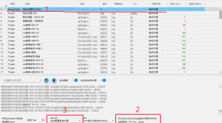
Task: Sort by the TLS column header
Action: pyautogui.click(x=139, y=4)
